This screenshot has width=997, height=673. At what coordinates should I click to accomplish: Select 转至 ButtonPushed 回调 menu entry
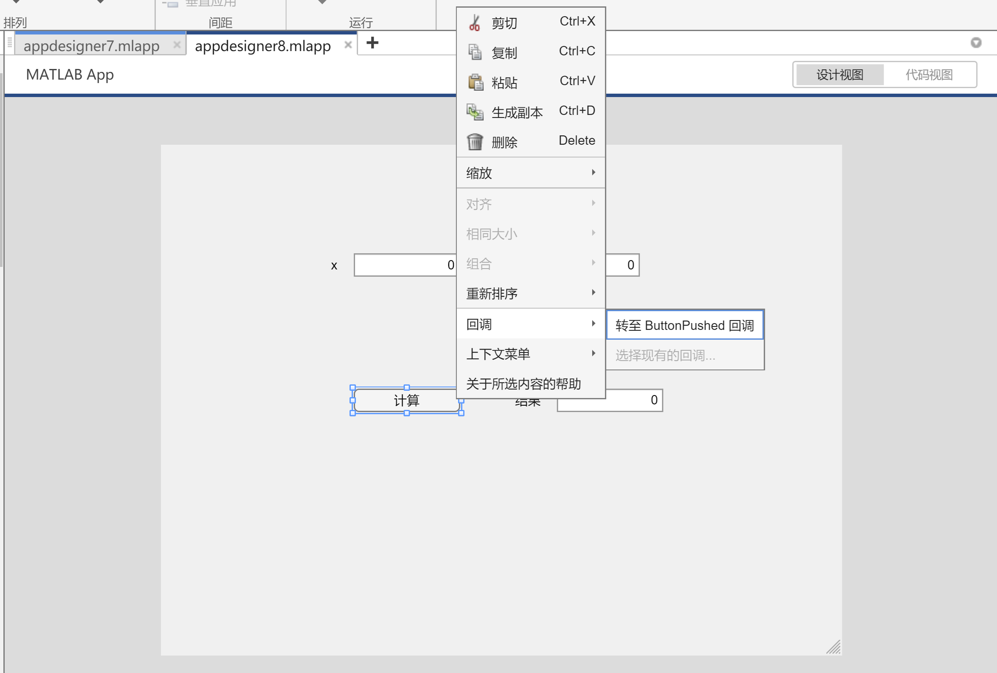coord(684,325)
